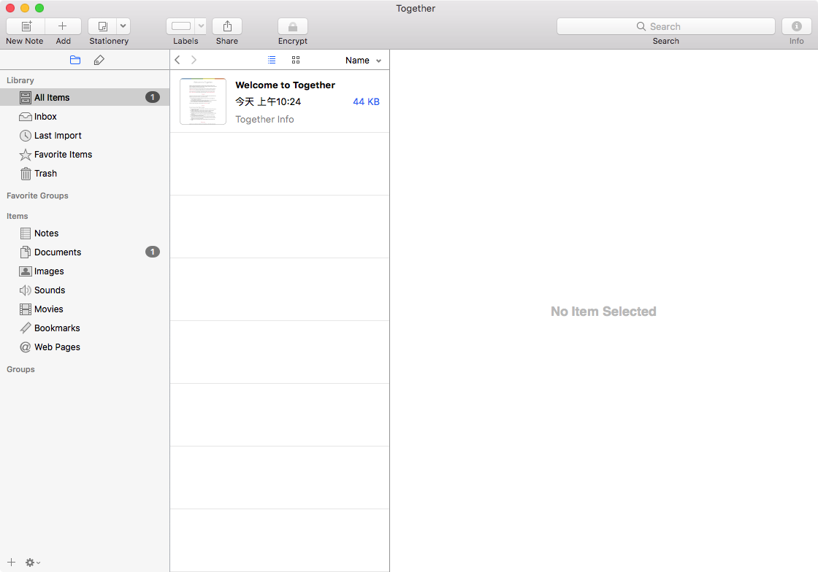This screenshot has width=818, height=572.
Task: Click the Stationery icon button
Action: click(102, 26)
